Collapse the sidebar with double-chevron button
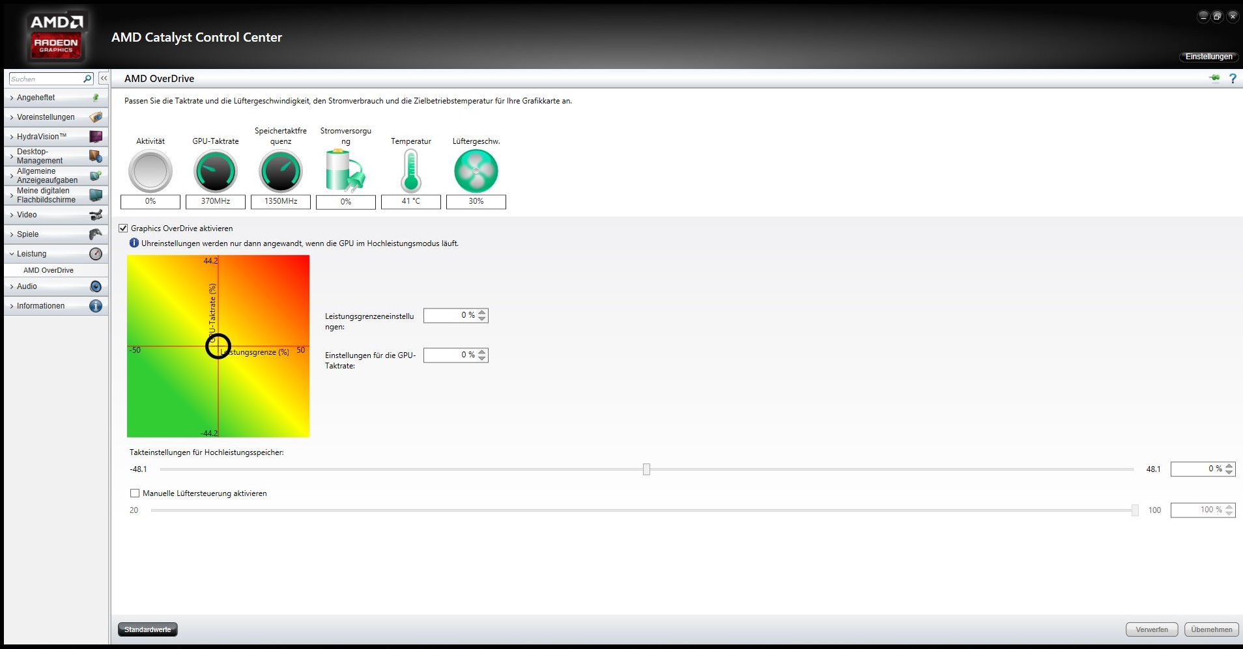The image size is (1243, 649). point(104,78)
